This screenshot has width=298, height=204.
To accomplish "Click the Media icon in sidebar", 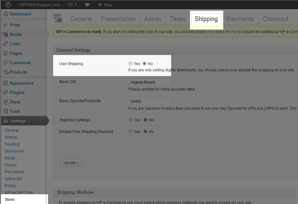I will point(5,34).
